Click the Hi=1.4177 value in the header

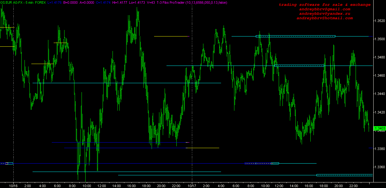[112, 2]
